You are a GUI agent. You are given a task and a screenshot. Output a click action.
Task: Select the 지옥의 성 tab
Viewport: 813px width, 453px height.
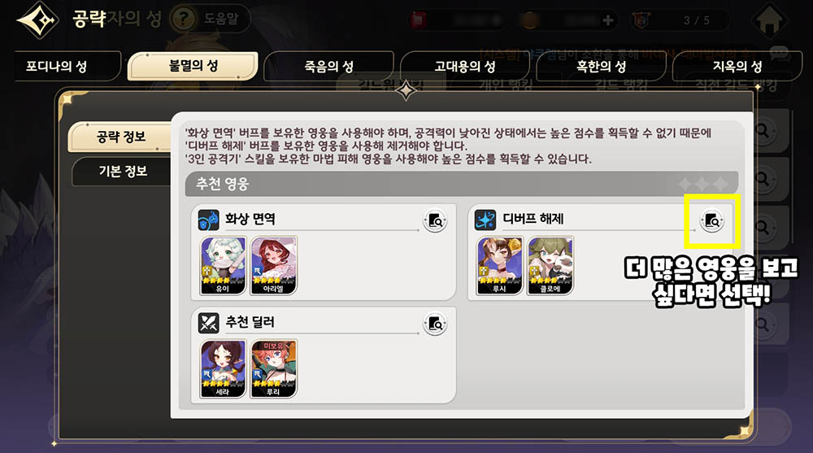click(737, 67)
